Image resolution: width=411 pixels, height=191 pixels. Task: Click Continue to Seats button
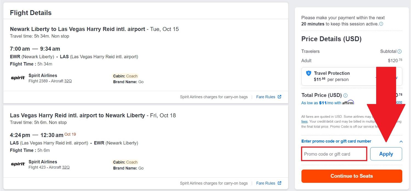[352, 176]
